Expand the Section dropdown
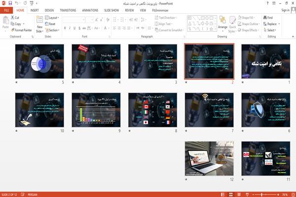Image resolution: width=296 pixels, height=197 pixels. click(x=52, y=30)
